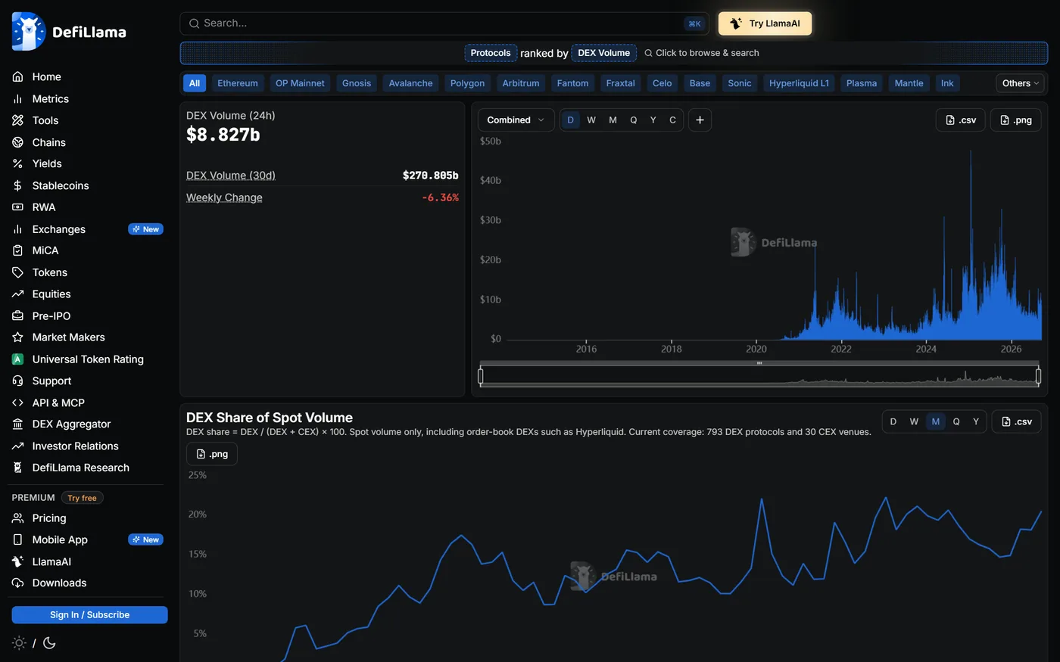The height and width of the screenshot is (662, 1060).
Task: Open the Combined chart type dropdown
Action: (516, 120)
